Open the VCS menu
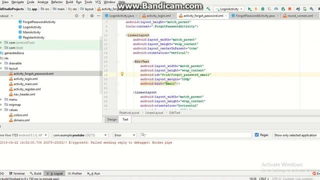The height and width of the screenshot is (180, 320). pyautogui.click(x=98, y=2)
